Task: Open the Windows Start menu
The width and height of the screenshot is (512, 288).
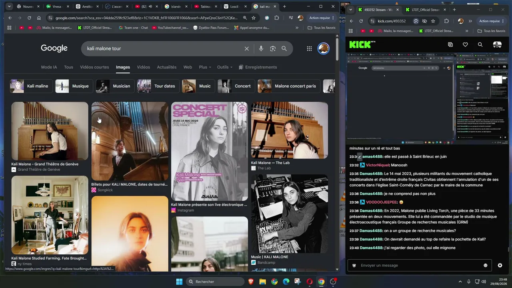Action: [179, 282]
